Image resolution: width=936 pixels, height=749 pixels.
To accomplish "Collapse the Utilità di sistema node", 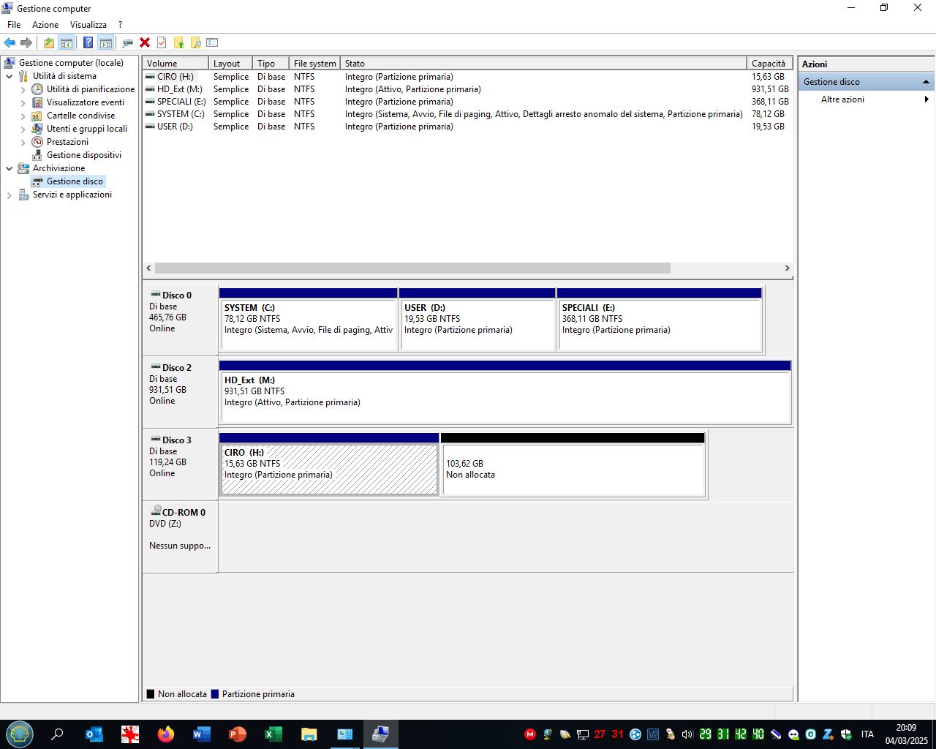I will coord(10,76).
